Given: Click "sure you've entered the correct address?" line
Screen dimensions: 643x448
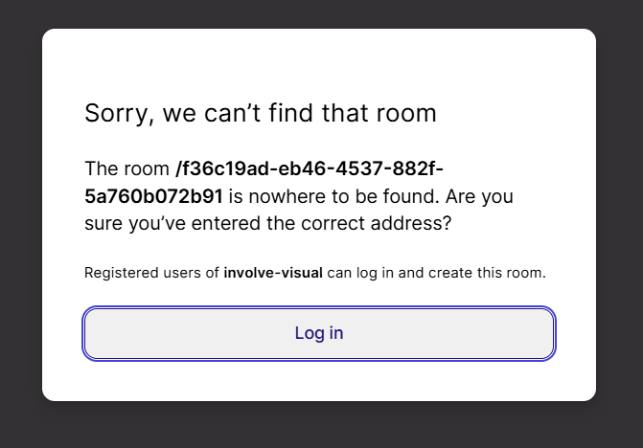Looking at the screenshot, I should point(267,224).
